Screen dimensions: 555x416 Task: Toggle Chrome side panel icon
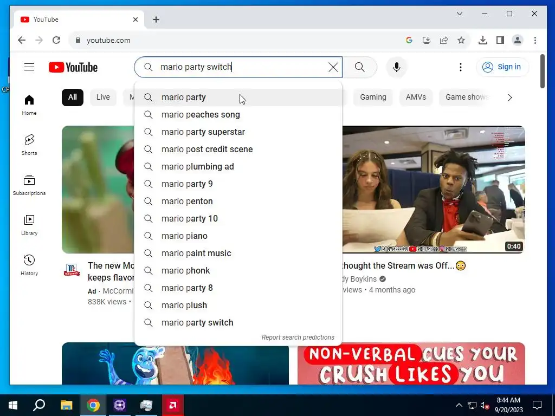pyautogui.click(x=500, y=40)
